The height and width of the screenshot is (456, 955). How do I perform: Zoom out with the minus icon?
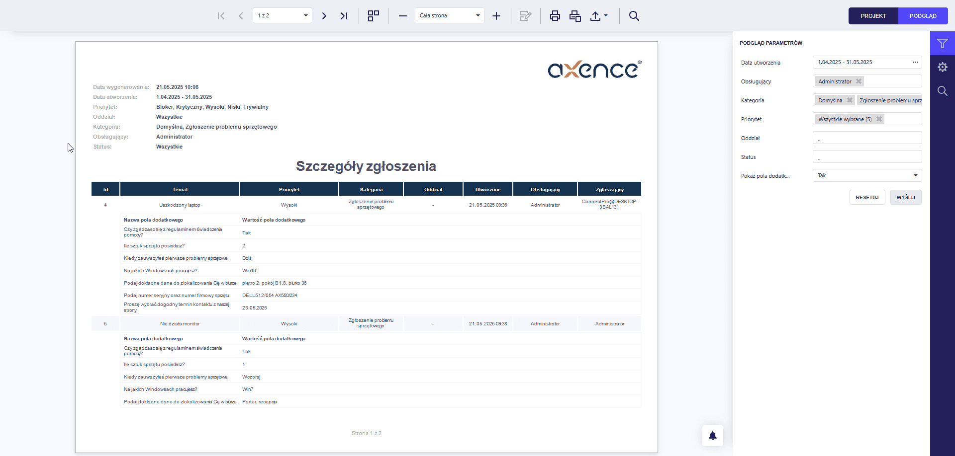[403, 16]
